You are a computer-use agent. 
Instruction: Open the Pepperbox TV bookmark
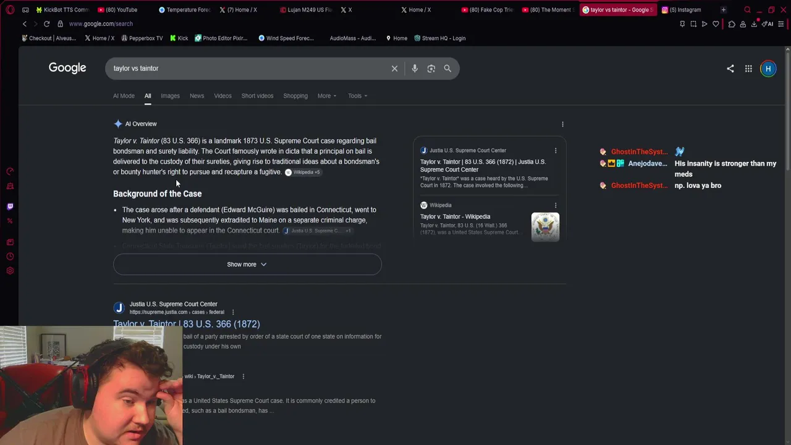pyautogui.click(x=142, y=38)
